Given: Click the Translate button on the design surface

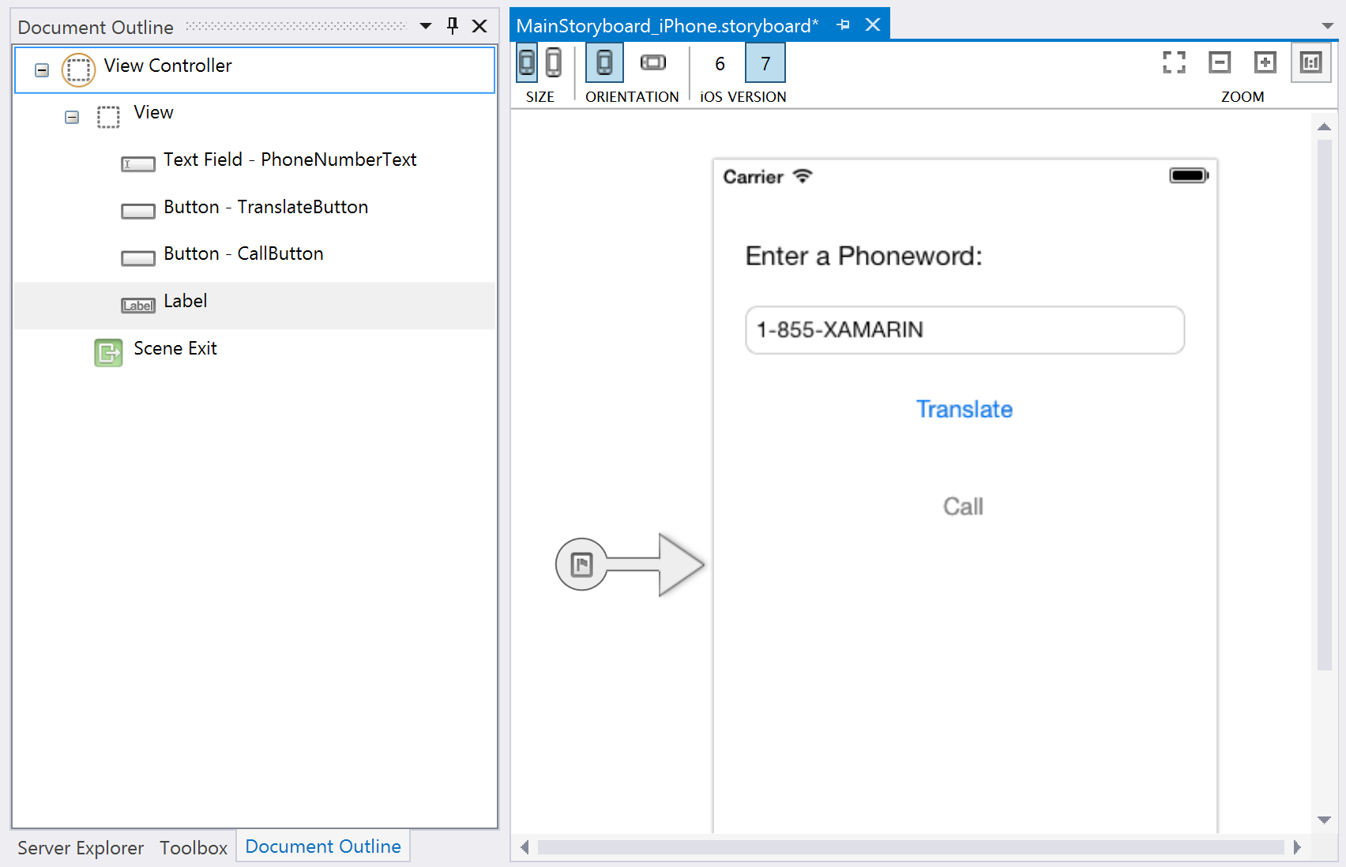Looking at the screenshot, I should [x=964, y=409].
